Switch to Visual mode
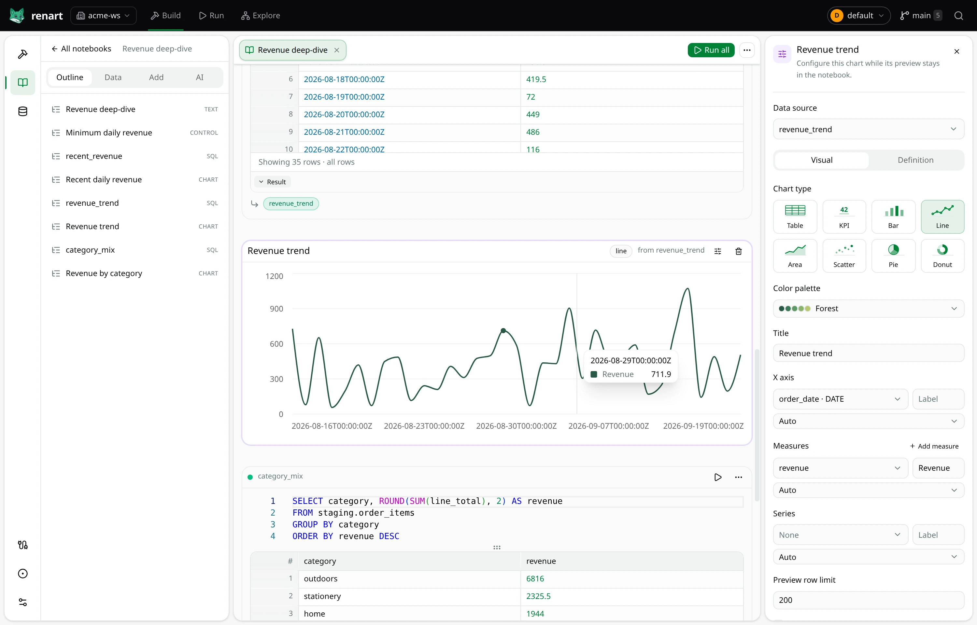 click(822, 160)
